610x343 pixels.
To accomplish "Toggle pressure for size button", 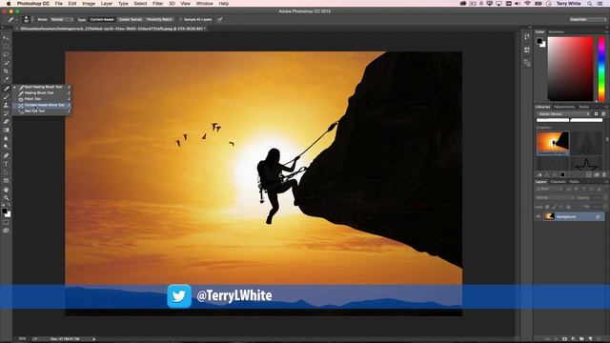I will point(220,19).
